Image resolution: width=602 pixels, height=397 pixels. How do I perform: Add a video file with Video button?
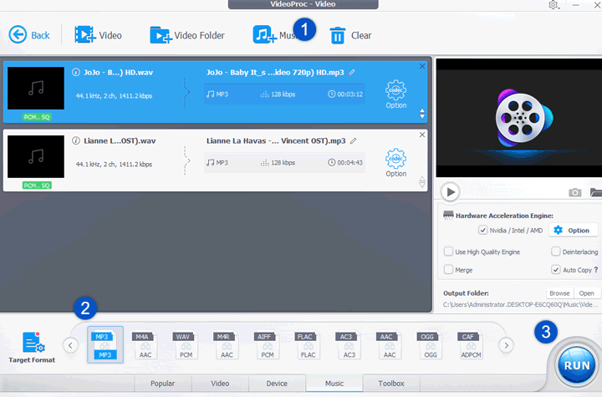click(99, 35)
